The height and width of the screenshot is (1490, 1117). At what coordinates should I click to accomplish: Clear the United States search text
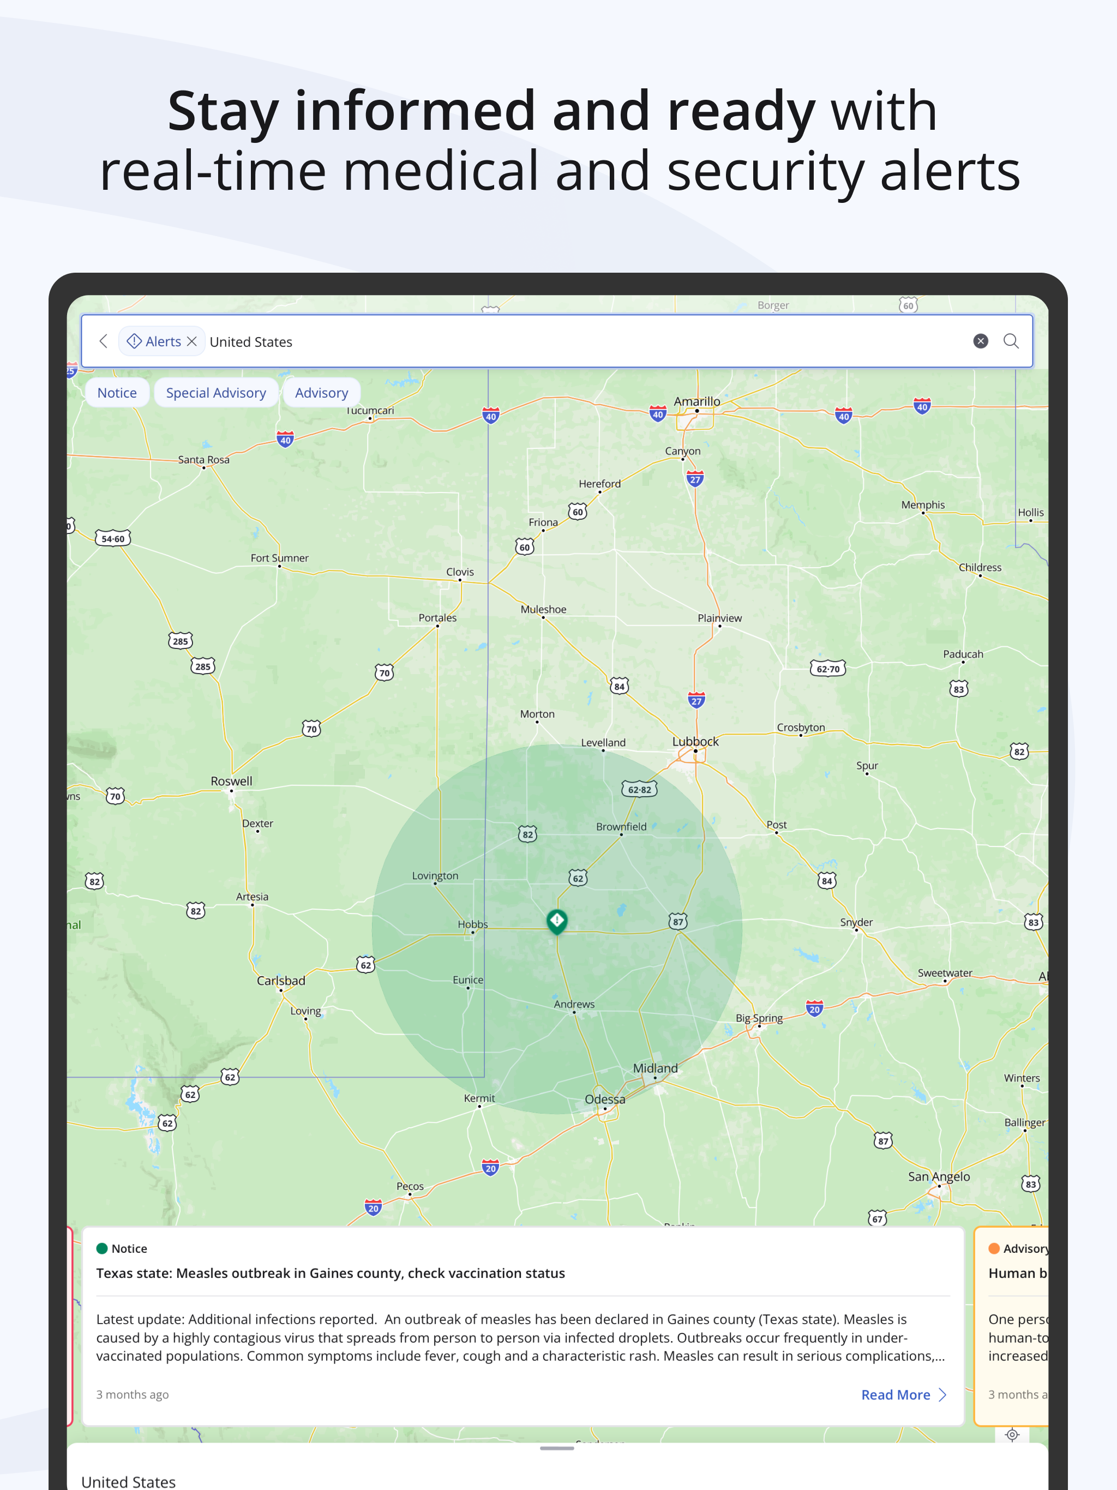tap(981, 341)
